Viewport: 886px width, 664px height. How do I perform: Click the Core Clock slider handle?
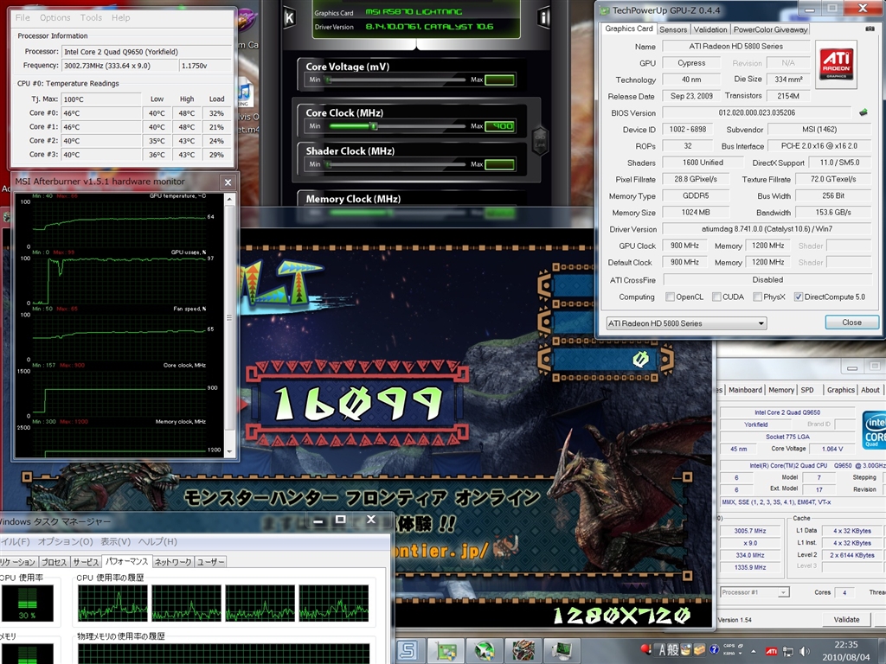374,126
